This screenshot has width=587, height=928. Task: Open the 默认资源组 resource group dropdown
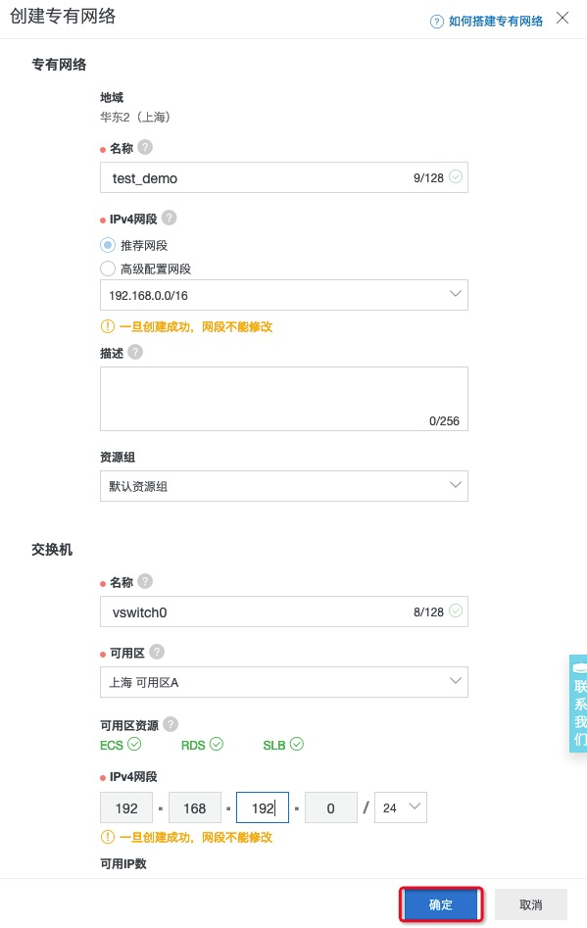(284, 486)
